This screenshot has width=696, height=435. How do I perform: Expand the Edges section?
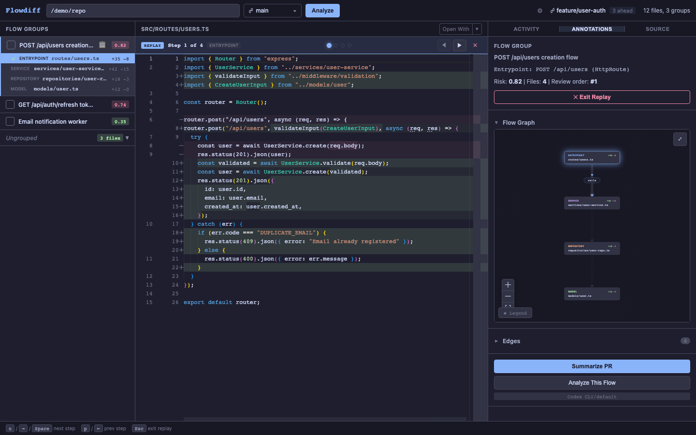coord(496,341)
